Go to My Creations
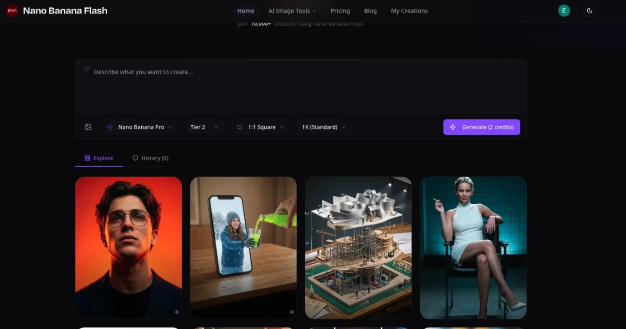Image resolution: width=626 pixels, height=329 pixels. pos(409,10)
